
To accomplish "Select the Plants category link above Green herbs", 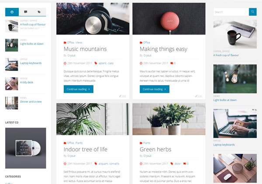I will (x=147, y=143).
